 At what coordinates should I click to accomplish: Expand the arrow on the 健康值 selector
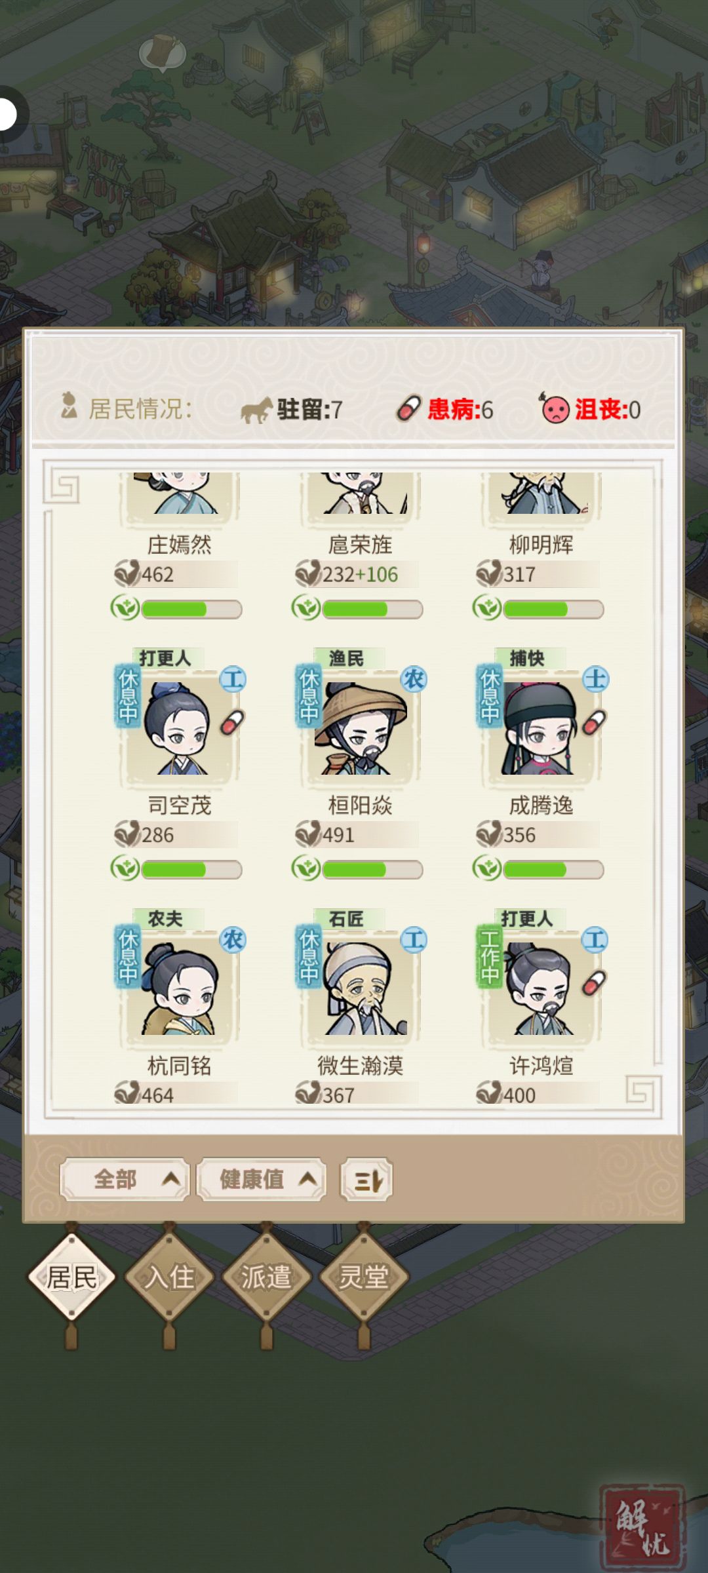pos(308,1180)
